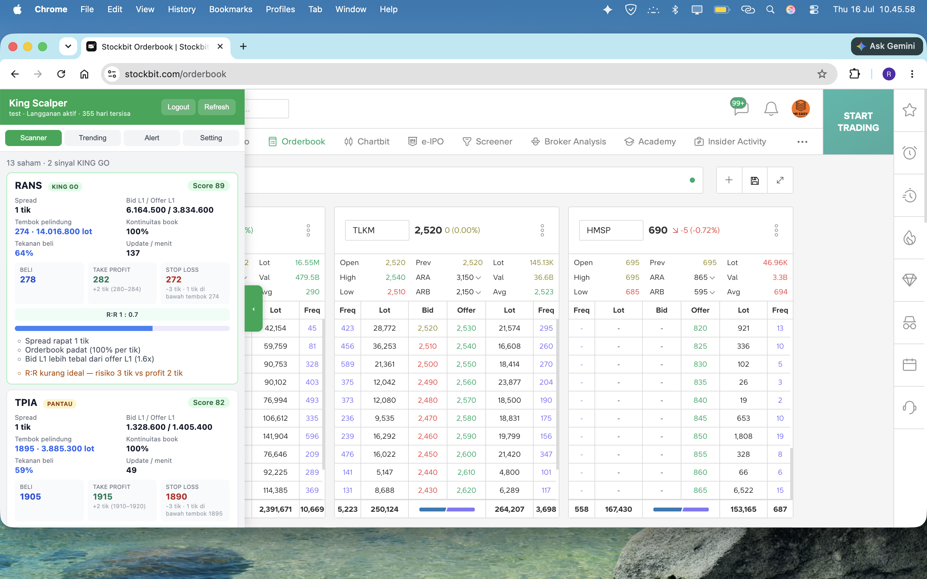Open Chrome extensions puzzle icon
Viewport: 927px width, 579px height.
click(855, 74)
